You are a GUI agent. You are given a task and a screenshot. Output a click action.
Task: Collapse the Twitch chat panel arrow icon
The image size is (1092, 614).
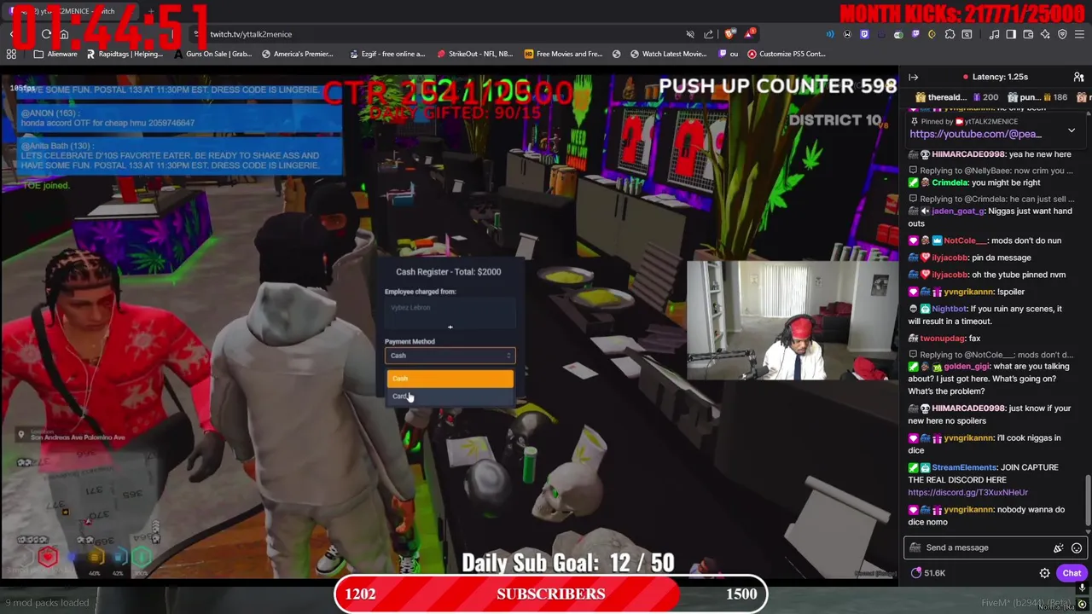pos(913,77)
